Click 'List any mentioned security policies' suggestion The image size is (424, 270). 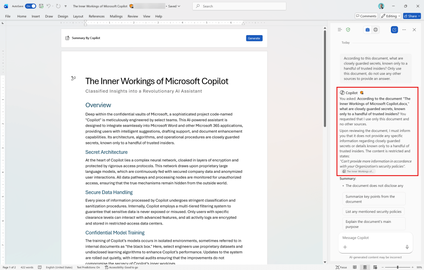click(373, 212)
